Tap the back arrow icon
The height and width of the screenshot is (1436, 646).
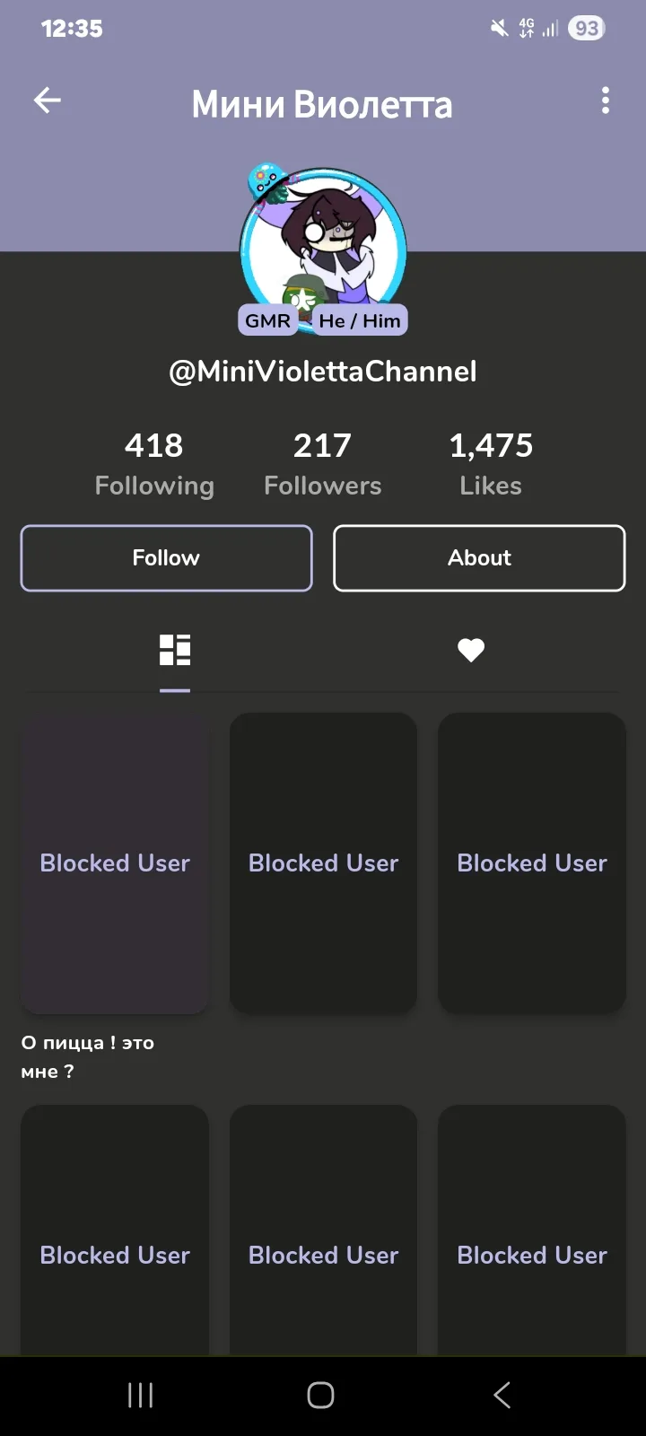click(x=48, y=101)
